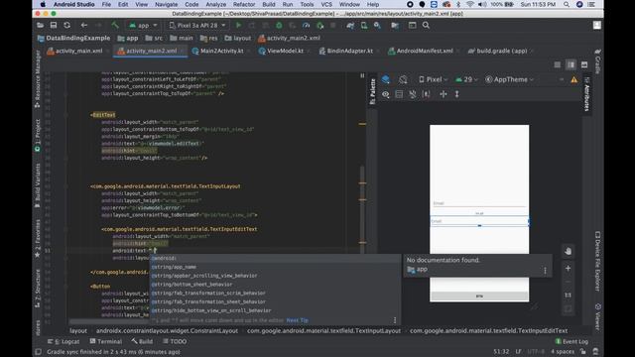
Task: Open the autocomplete popup options menu
Action: pyautogui.click(x=395, y=320)
